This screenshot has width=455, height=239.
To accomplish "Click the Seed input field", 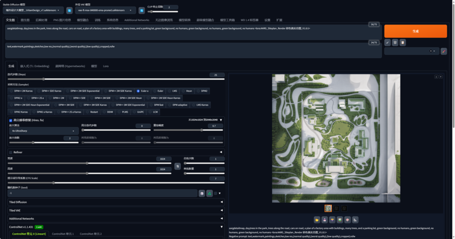I will (102, 193).
